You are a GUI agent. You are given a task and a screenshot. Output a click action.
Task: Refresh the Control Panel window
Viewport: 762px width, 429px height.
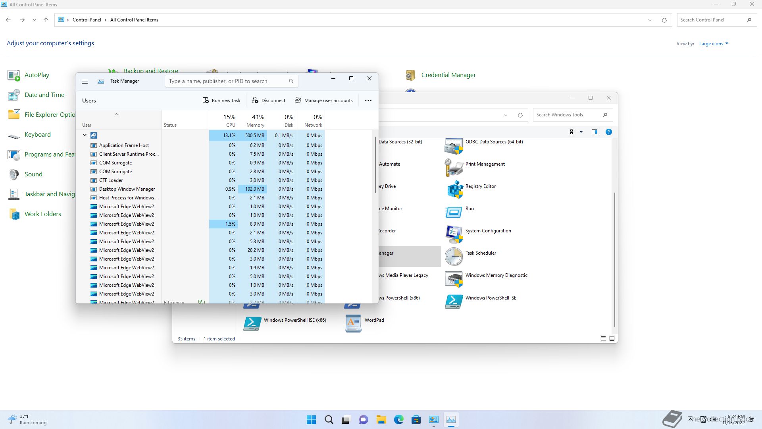click(664, 20)
